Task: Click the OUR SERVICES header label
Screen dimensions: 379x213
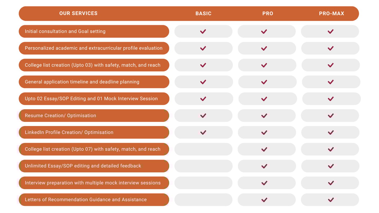Action: click(x=78, y=13)
